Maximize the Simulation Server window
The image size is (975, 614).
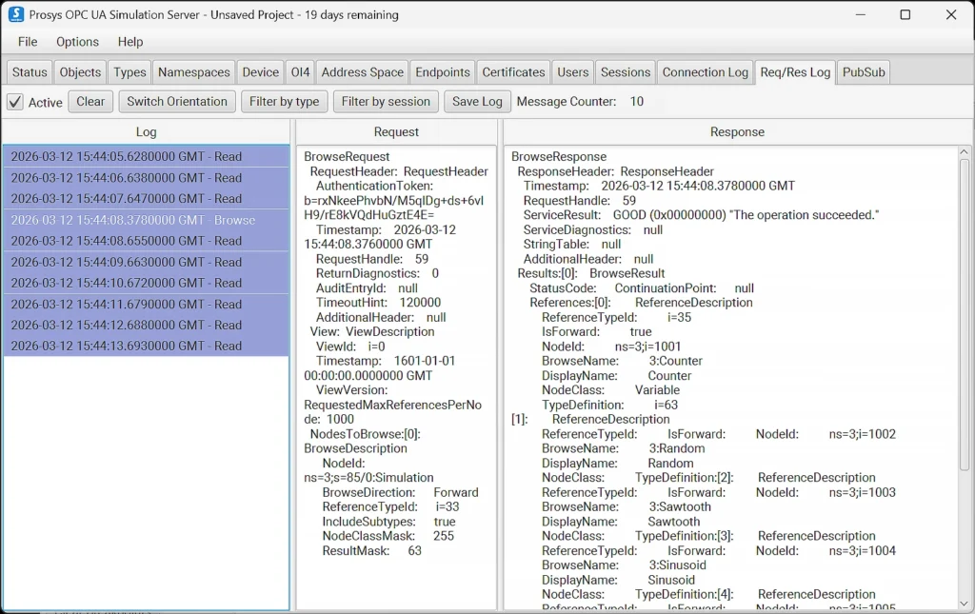click(905, 14)
